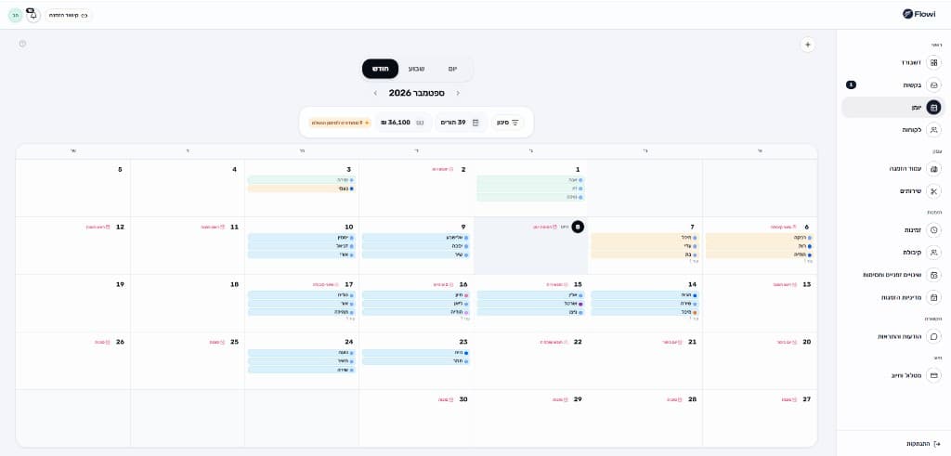Click the סינון filter button label
The height and width of the screenshot is (456, 951).
click(x=502, y=123)
